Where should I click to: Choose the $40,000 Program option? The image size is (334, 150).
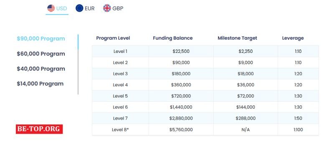pyautogui.click(x=41, y=69)
